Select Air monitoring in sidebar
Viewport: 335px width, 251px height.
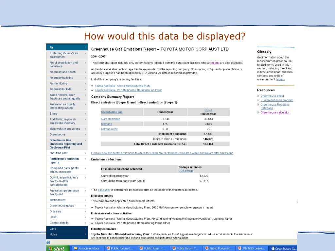tap(67, 83)
